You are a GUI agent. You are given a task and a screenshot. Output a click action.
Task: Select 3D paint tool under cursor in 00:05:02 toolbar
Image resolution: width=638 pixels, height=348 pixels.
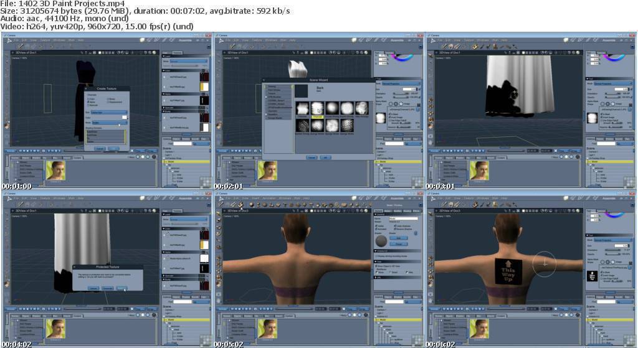tap(241, 204)
